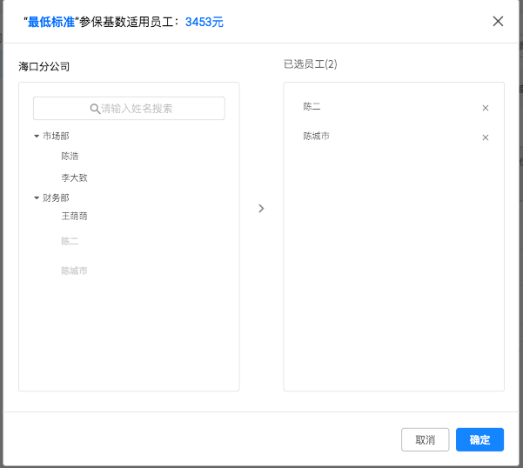Click the 已选员工(2) header
Image resolution: width=523 pixels, height=468 pixels.
(310, 64)
